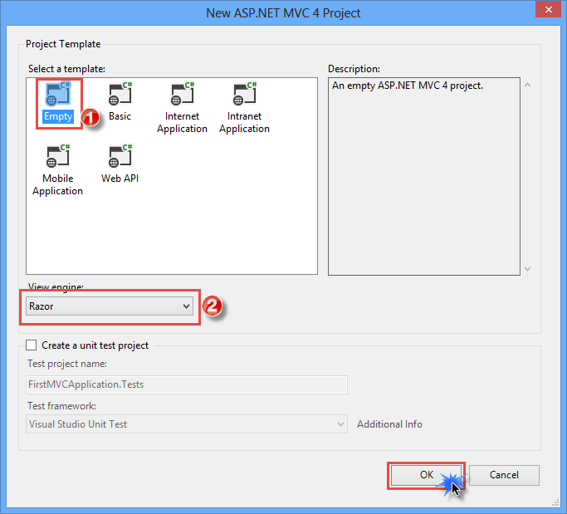Click the 'Internet Application' label text

[x=182, y=122]
